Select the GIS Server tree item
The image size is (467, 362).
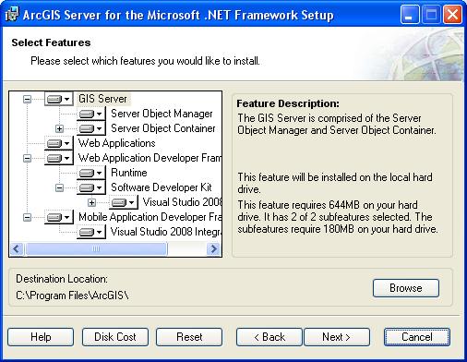102,99
